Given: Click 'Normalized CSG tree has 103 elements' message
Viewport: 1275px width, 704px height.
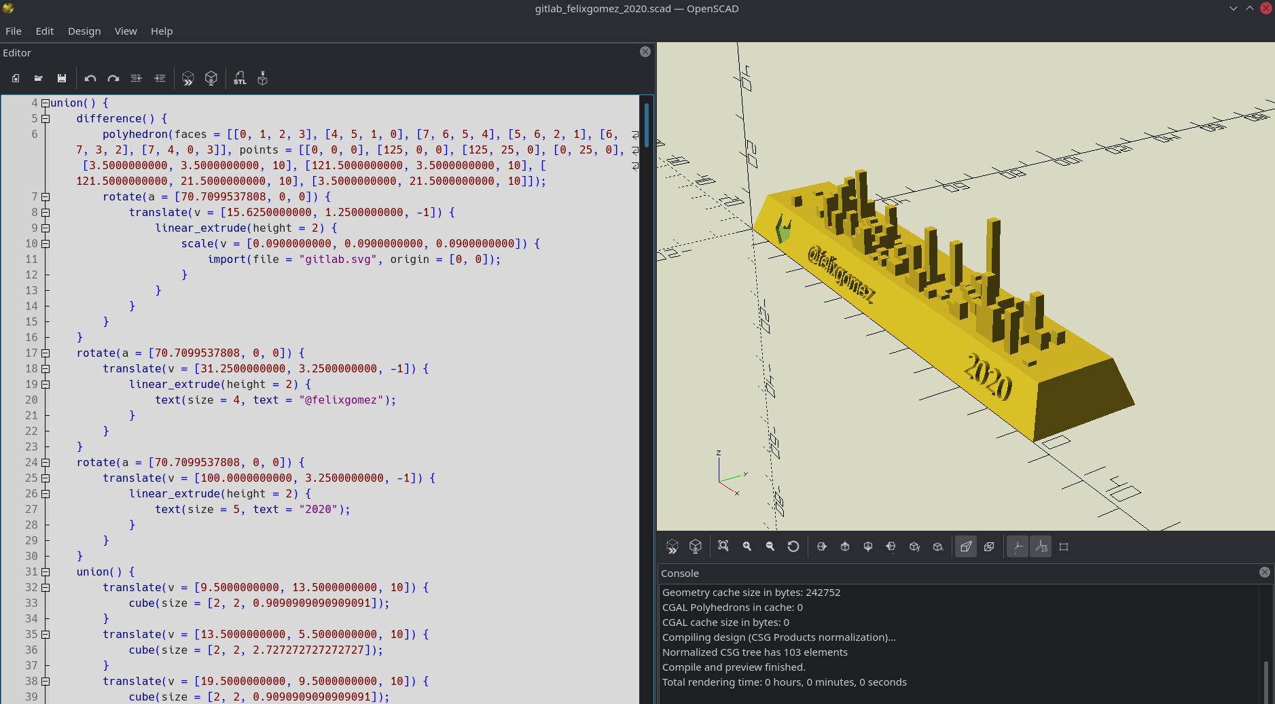Looking at the screenshot, I should [x=755, y=652].
